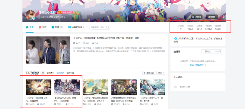
Task: Open the 03:22 合作 video thumbnail
Action: (124, 87)
